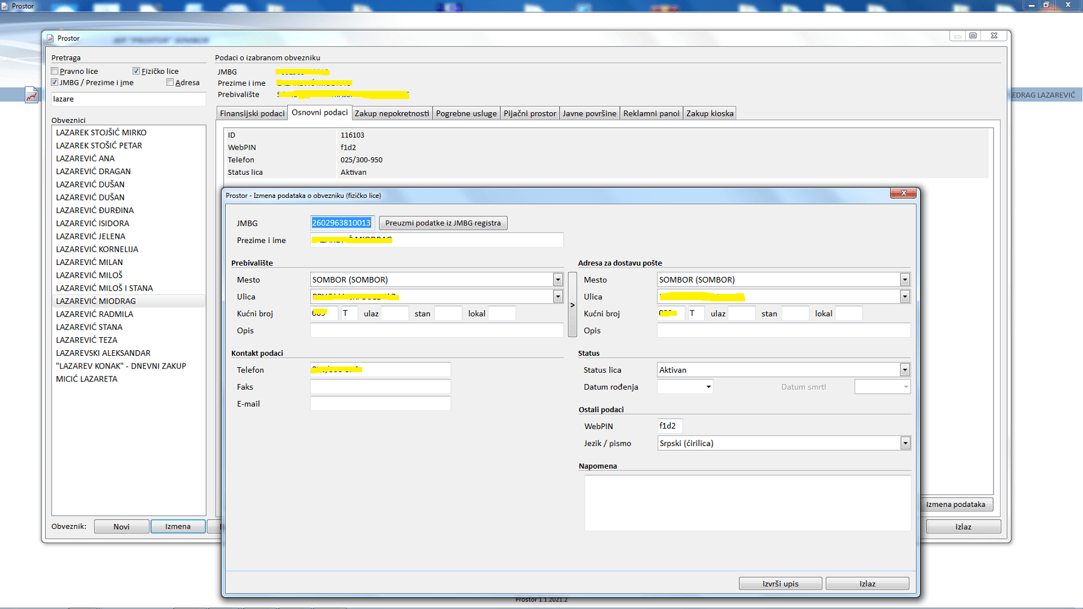
Task: Select LAZAREVIĆ STANA in list
Action: coord(128,327)
